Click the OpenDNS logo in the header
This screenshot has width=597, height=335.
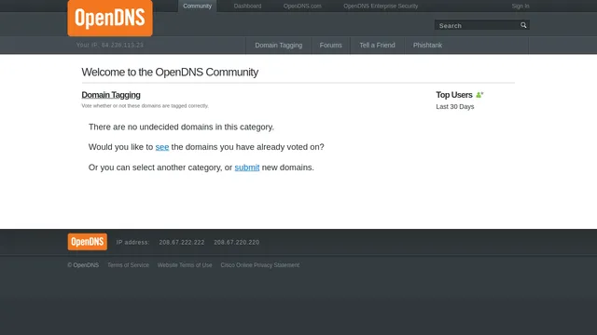click(x=110, y=18)
